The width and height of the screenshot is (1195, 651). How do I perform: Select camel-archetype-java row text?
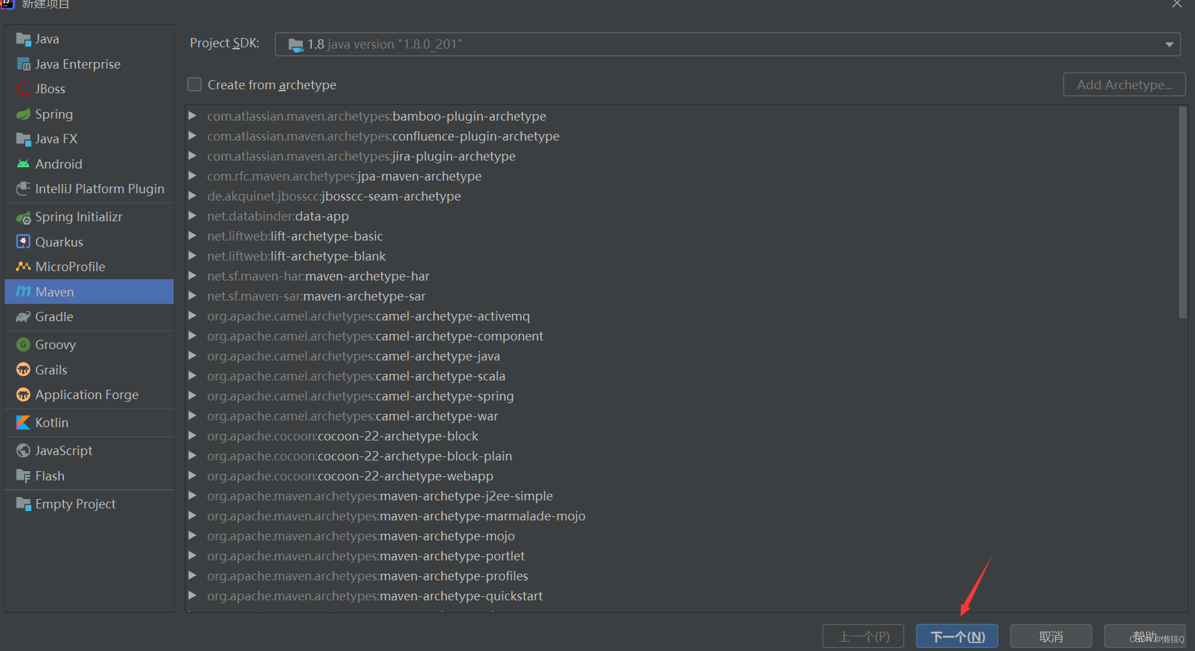[x=354, y=356]
